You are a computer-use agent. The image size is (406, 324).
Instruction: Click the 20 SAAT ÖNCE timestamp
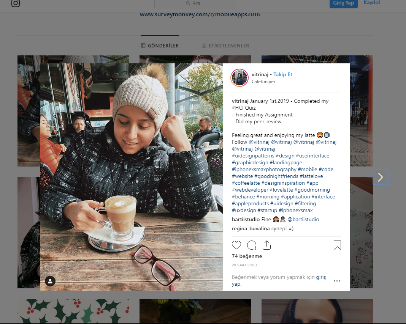[245, 265]
